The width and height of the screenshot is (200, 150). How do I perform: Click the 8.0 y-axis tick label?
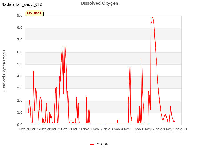20,28
